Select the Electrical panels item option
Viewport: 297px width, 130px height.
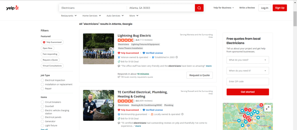tap(42, 117)
